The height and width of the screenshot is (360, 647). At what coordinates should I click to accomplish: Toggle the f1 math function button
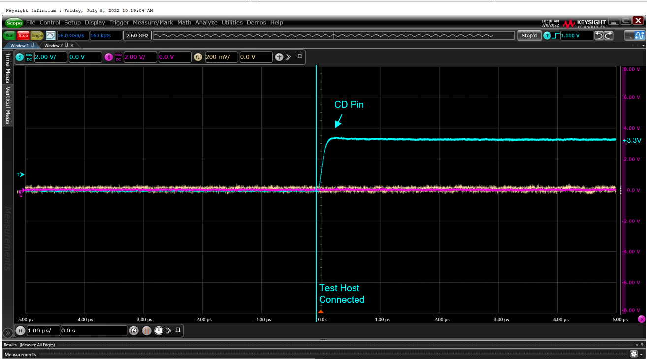198,57
